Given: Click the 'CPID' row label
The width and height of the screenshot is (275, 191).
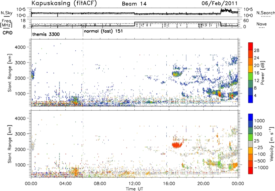Looking at the screenshot, I should pyautogui.click(x=8, y=33).
